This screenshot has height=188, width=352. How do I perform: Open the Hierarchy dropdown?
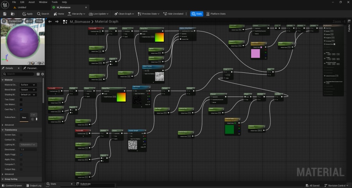click(x=76, y=14)
